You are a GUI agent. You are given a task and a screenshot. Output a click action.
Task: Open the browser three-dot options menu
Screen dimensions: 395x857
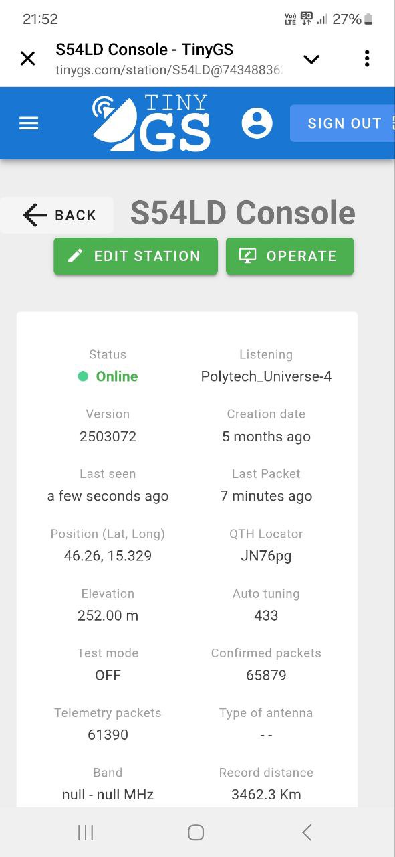(x=367, y=58)
